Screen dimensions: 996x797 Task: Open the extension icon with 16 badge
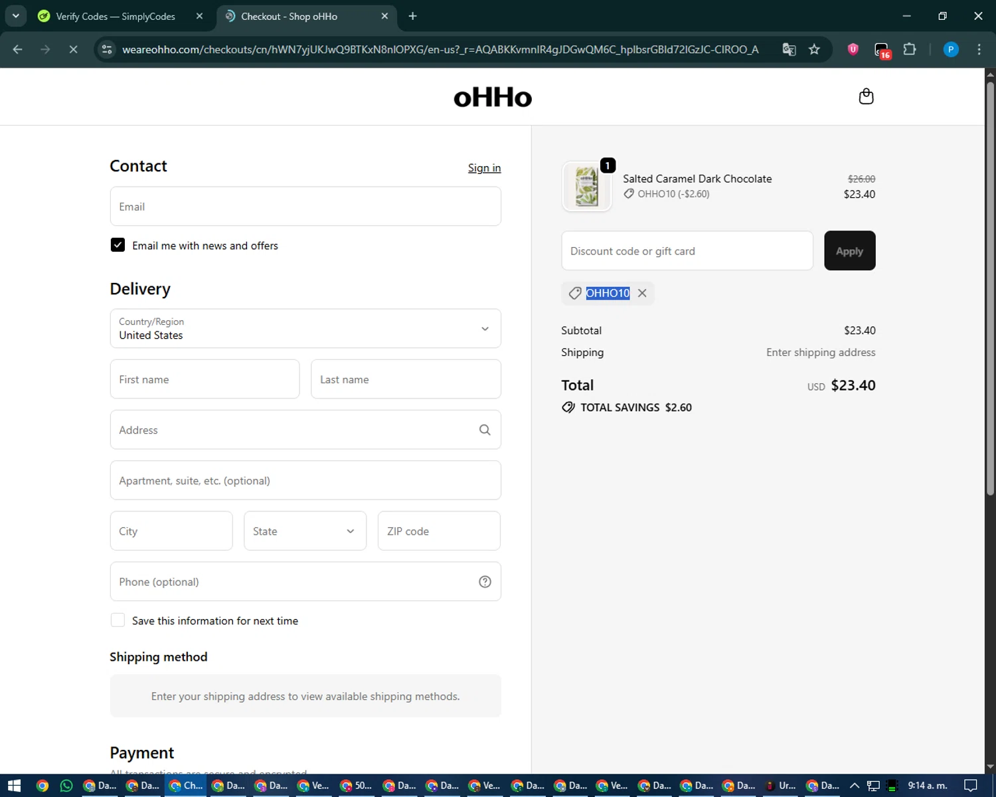pos(882,50)
